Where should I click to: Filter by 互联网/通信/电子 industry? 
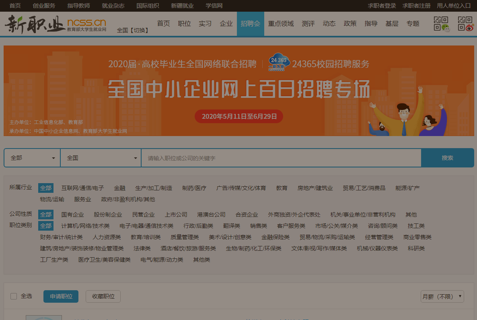(82, 188)
